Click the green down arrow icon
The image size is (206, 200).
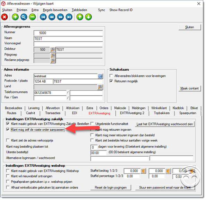click(88, 17)
